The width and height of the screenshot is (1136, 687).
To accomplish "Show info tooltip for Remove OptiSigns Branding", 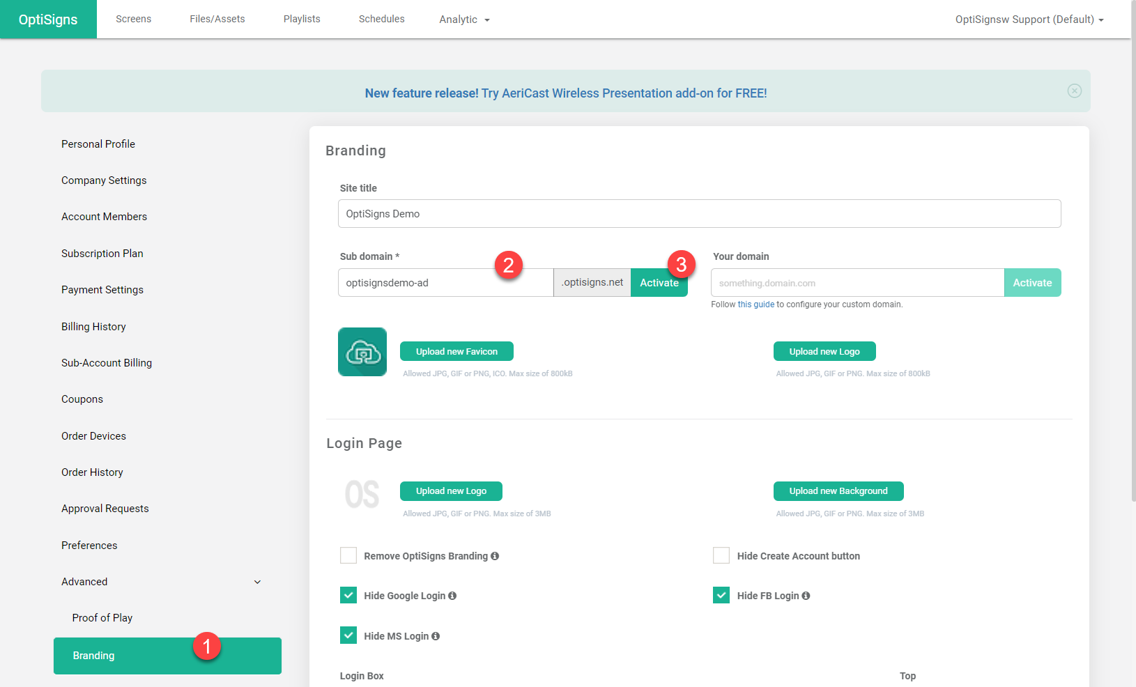I will click(495, 556).
